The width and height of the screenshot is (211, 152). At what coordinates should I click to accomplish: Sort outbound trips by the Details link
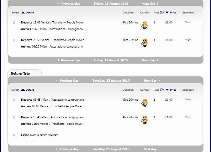(x=30, y=13)
